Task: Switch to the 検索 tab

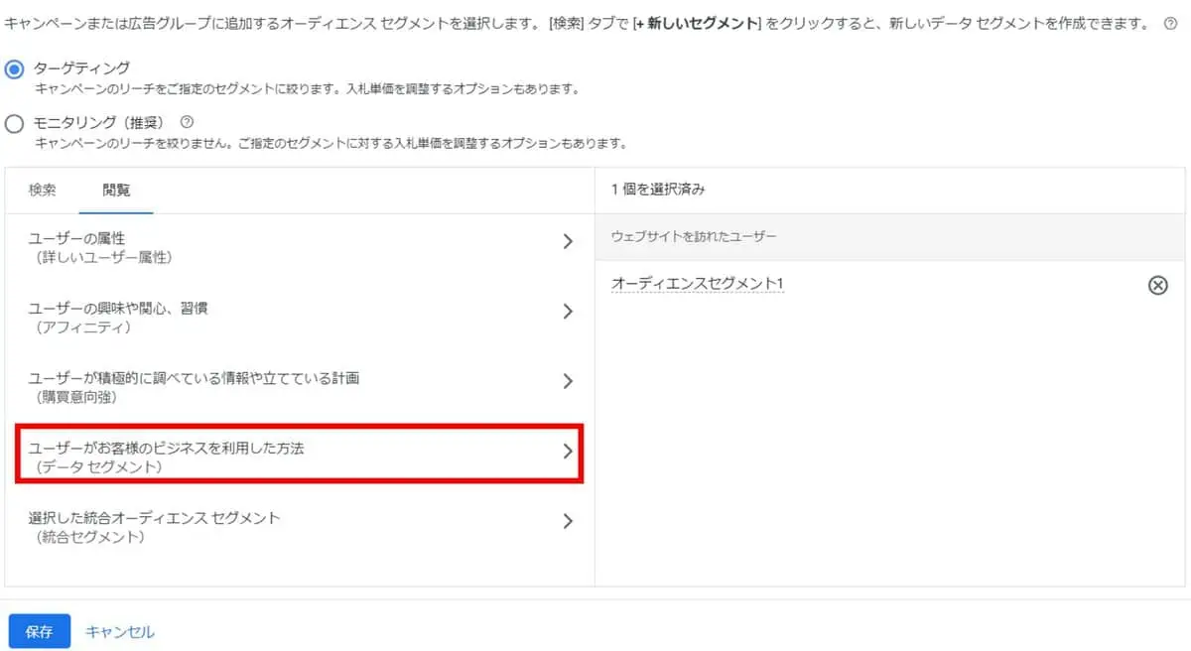Action: (x=41, y=189)
